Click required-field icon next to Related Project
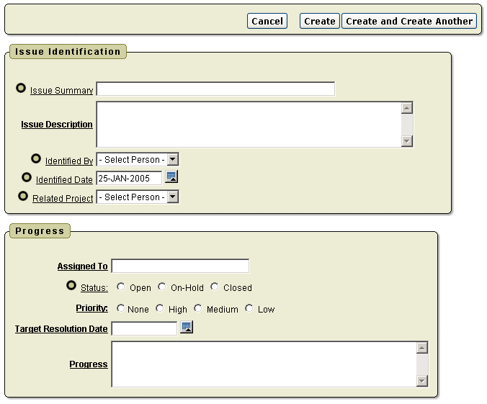 [x=23, y=195]
